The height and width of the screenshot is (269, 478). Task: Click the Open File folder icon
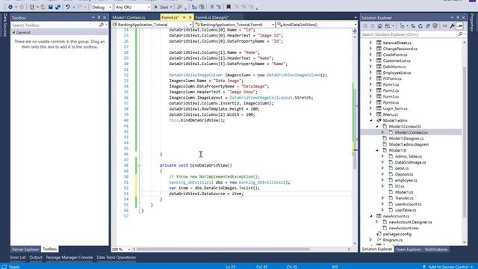[43, 7]
